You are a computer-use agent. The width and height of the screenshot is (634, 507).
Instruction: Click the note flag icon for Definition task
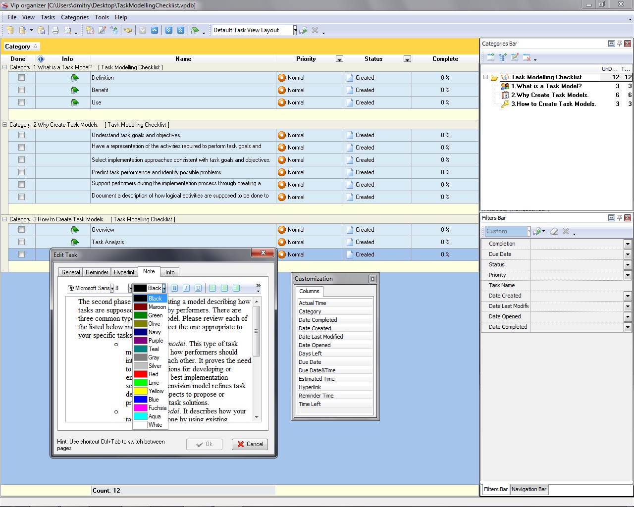(75, 78)
